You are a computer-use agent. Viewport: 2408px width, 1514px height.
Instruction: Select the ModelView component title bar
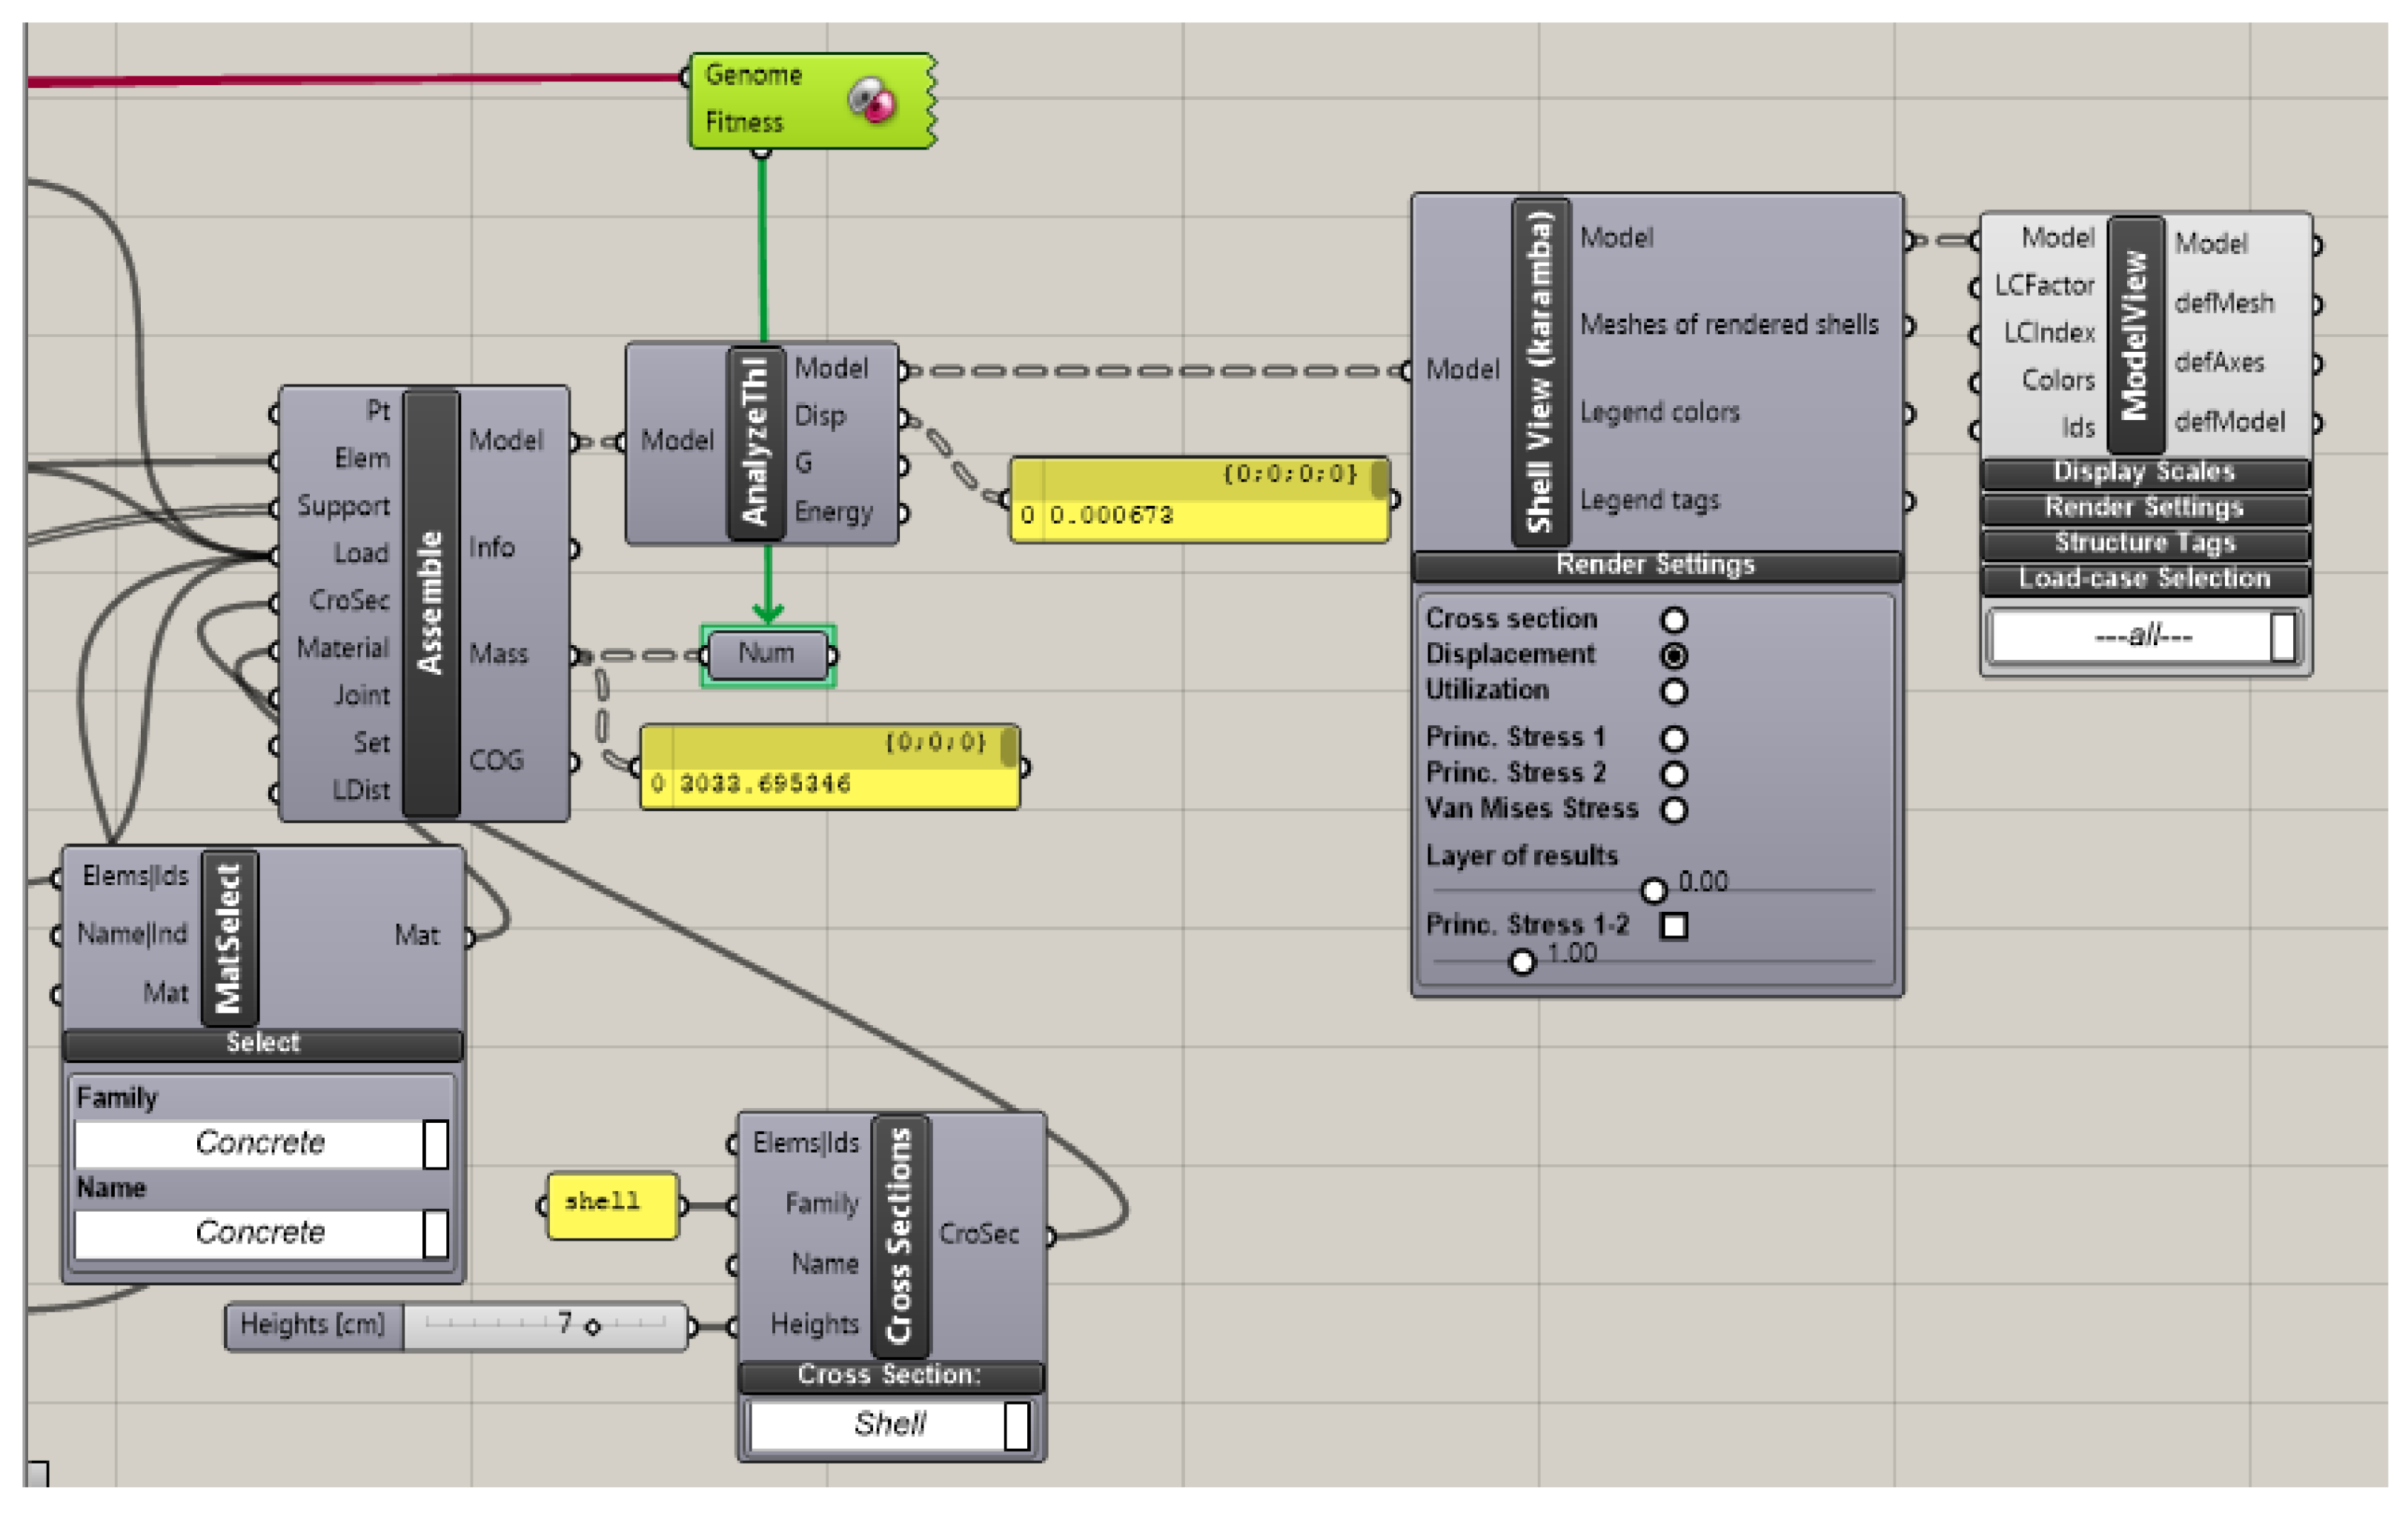[2135, 335]
